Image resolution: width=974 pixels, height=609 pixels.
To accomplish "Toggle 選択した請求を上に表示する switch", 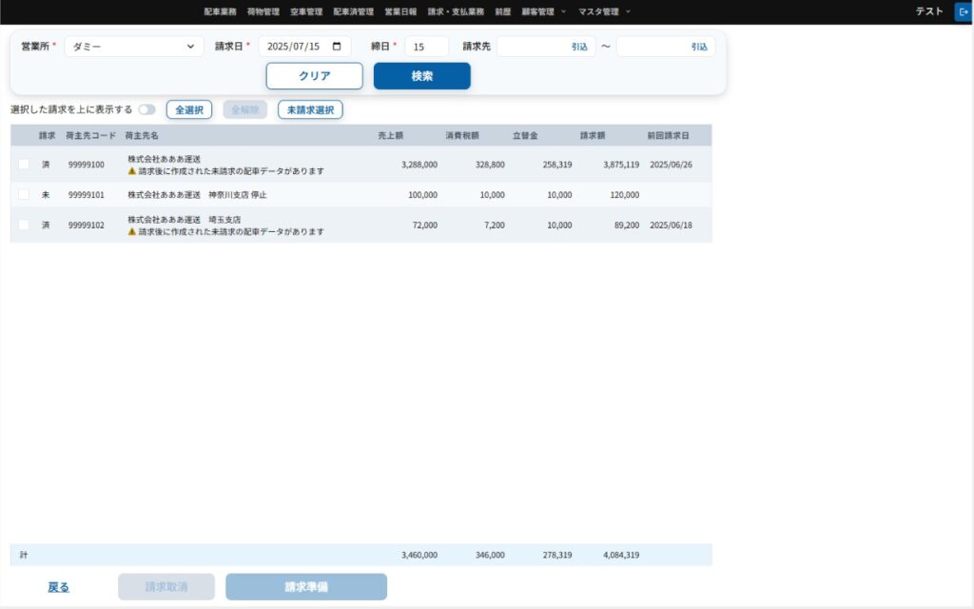I will (x=146, y=109).
